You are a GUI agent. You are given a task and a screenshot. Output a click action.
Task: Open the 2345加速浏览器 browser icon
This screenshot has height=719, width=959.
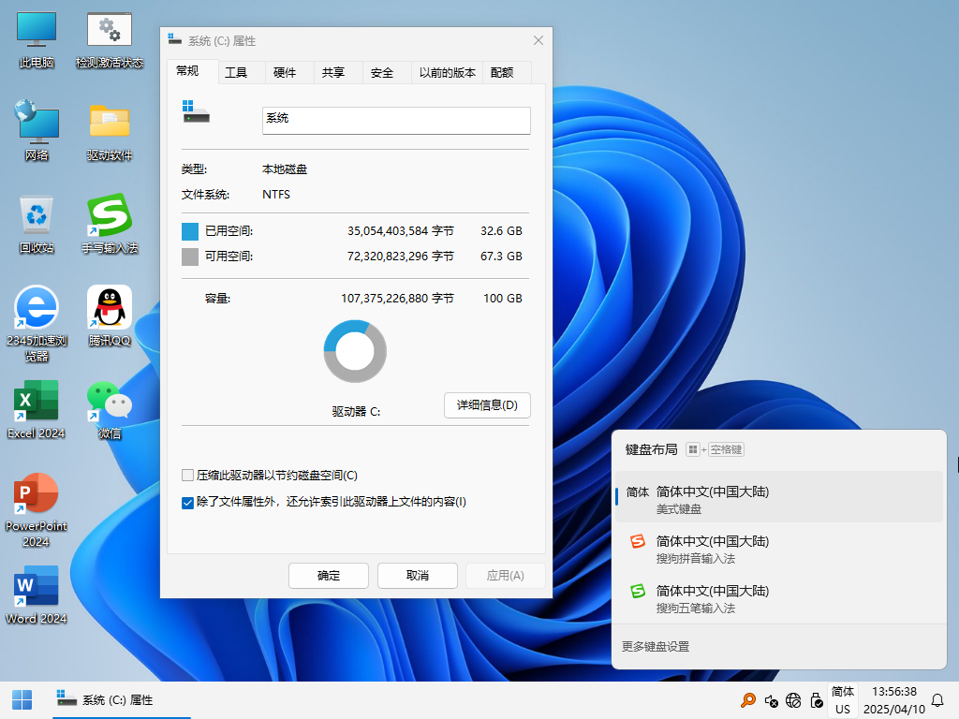click(x=37, y=324)
